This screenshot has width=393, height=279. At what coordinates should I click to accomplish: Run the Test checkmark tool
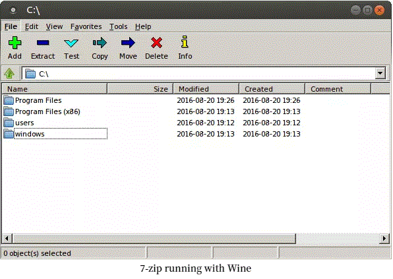[x=71, y=43]
